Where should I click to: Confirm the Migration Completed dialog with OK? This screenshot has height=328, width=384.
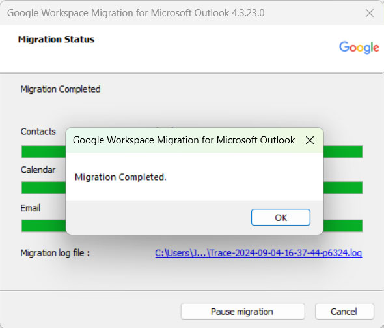coord(281,217)
